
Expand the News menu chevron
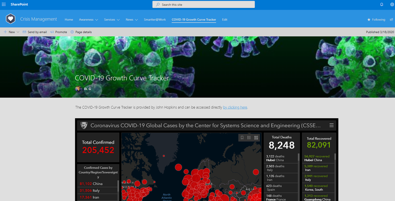click(136, 20)
